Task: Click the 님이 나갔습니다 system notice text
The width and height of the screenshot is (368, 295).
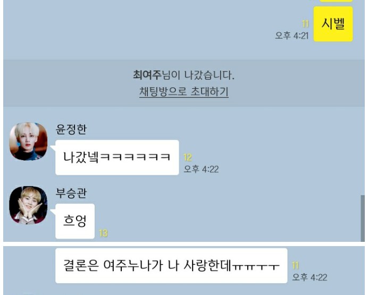Action: coord(198,75)
